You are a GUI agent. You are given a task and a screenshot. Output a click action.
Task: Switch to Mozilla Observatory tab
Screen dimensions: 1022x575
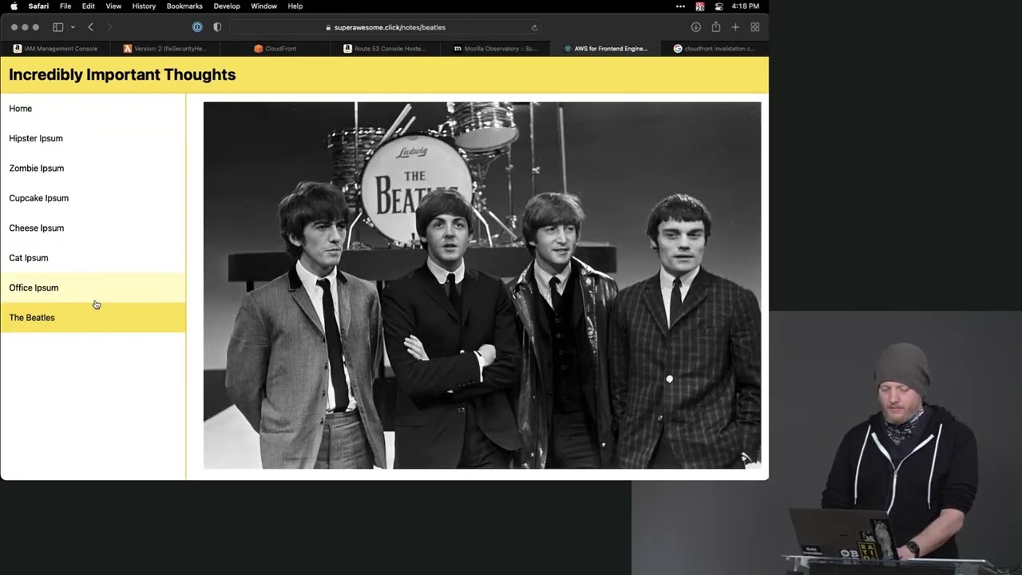(495, 49)
